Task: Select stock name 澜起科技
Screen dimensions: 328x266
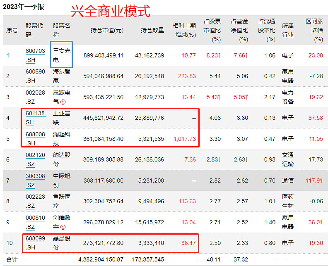Action: pos(61,139)
